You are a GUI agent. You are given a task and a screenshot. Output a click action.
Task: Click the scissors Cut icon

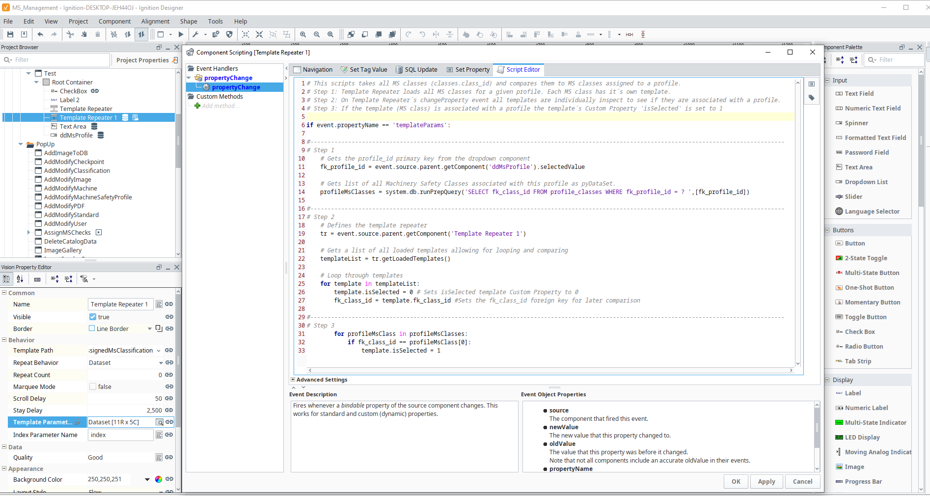click(70, 34)
